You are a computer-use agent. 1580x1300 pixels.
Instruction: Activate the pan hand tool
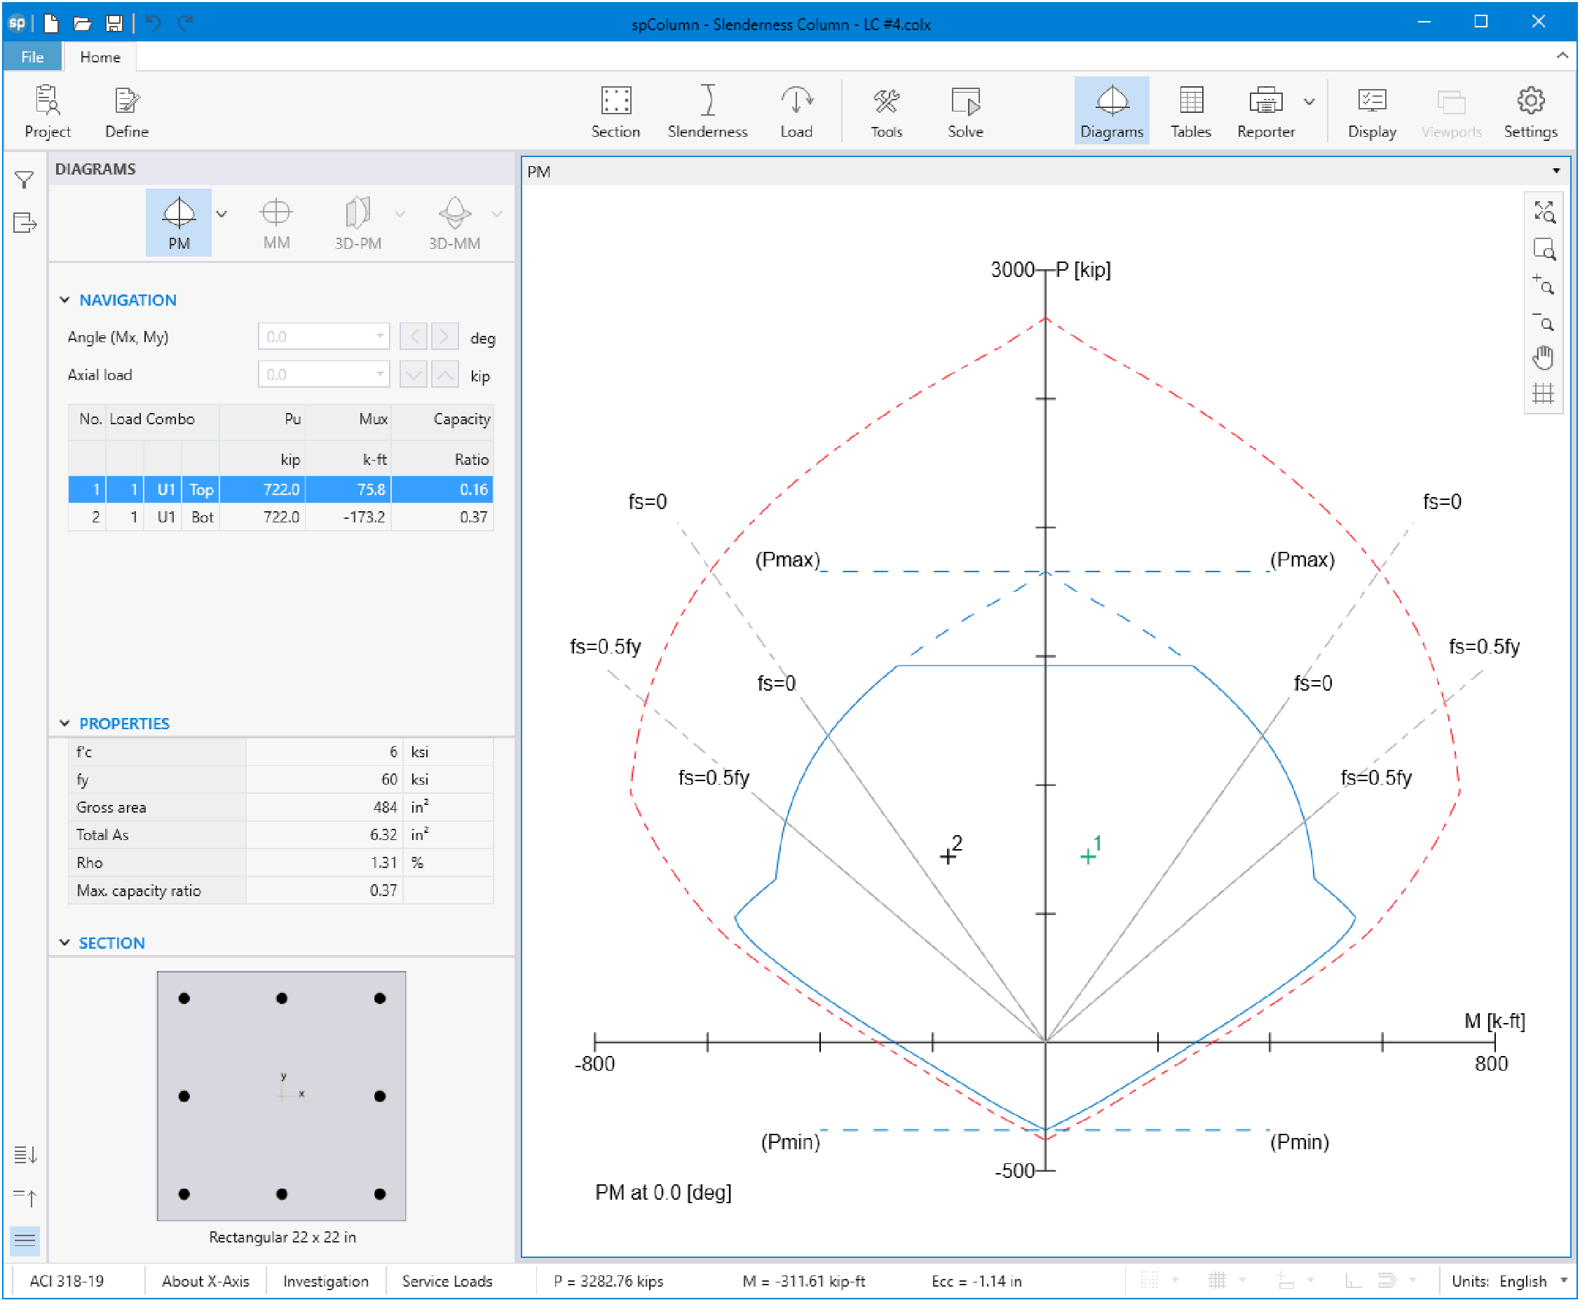coord(1544,357)
